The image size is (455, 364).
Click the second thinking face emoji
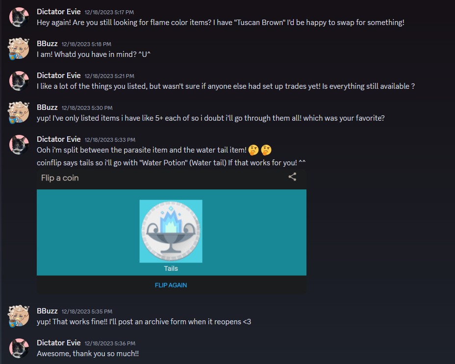tap(266, 150)
